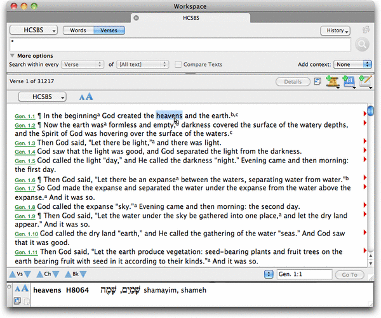Click the vertical scrollbar thumb in the text pane
Image resolution: width=381 pixels, height=318 pixels.
click(371, 111)
